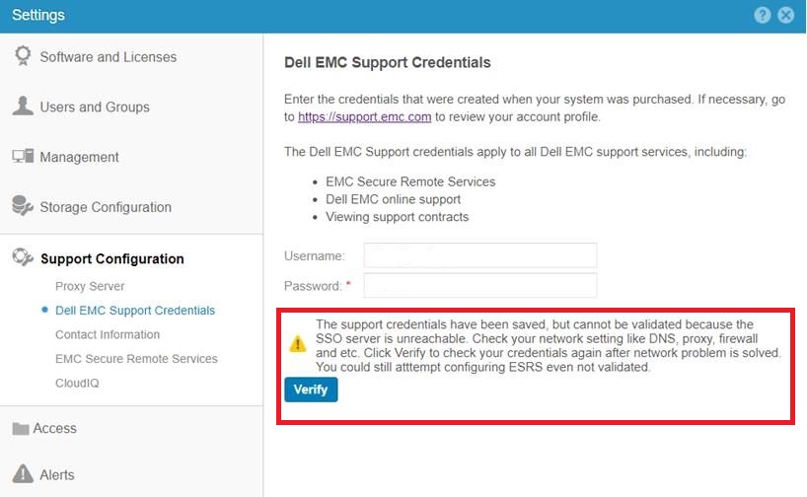The height and width of the screenshot is (497, 807).
Task: Select the CloudIQ entry
Action: coord(77,383)
